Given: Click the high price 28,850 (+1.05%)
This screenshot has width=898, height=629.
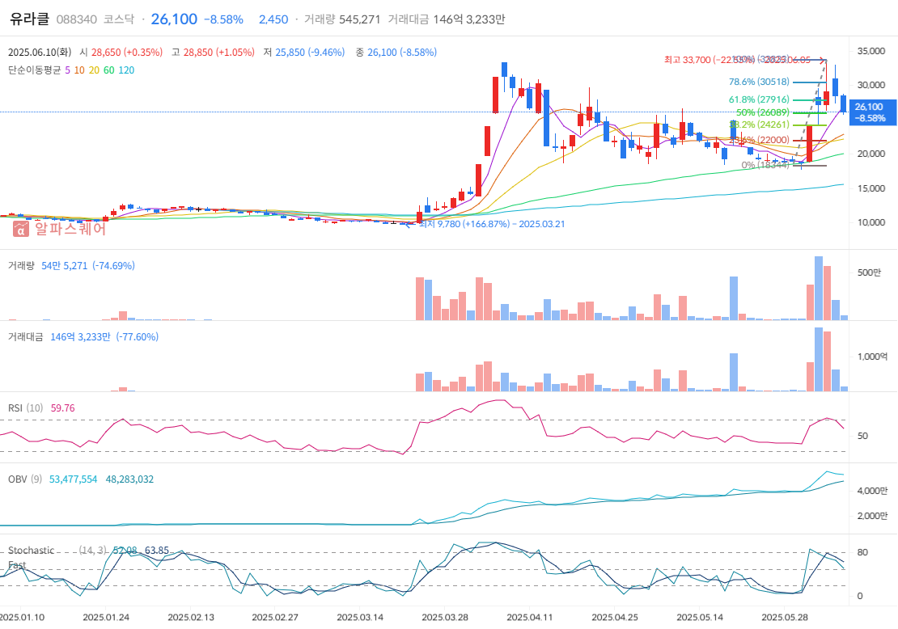Looking at the screenshot, I should [x=218, y=52].
